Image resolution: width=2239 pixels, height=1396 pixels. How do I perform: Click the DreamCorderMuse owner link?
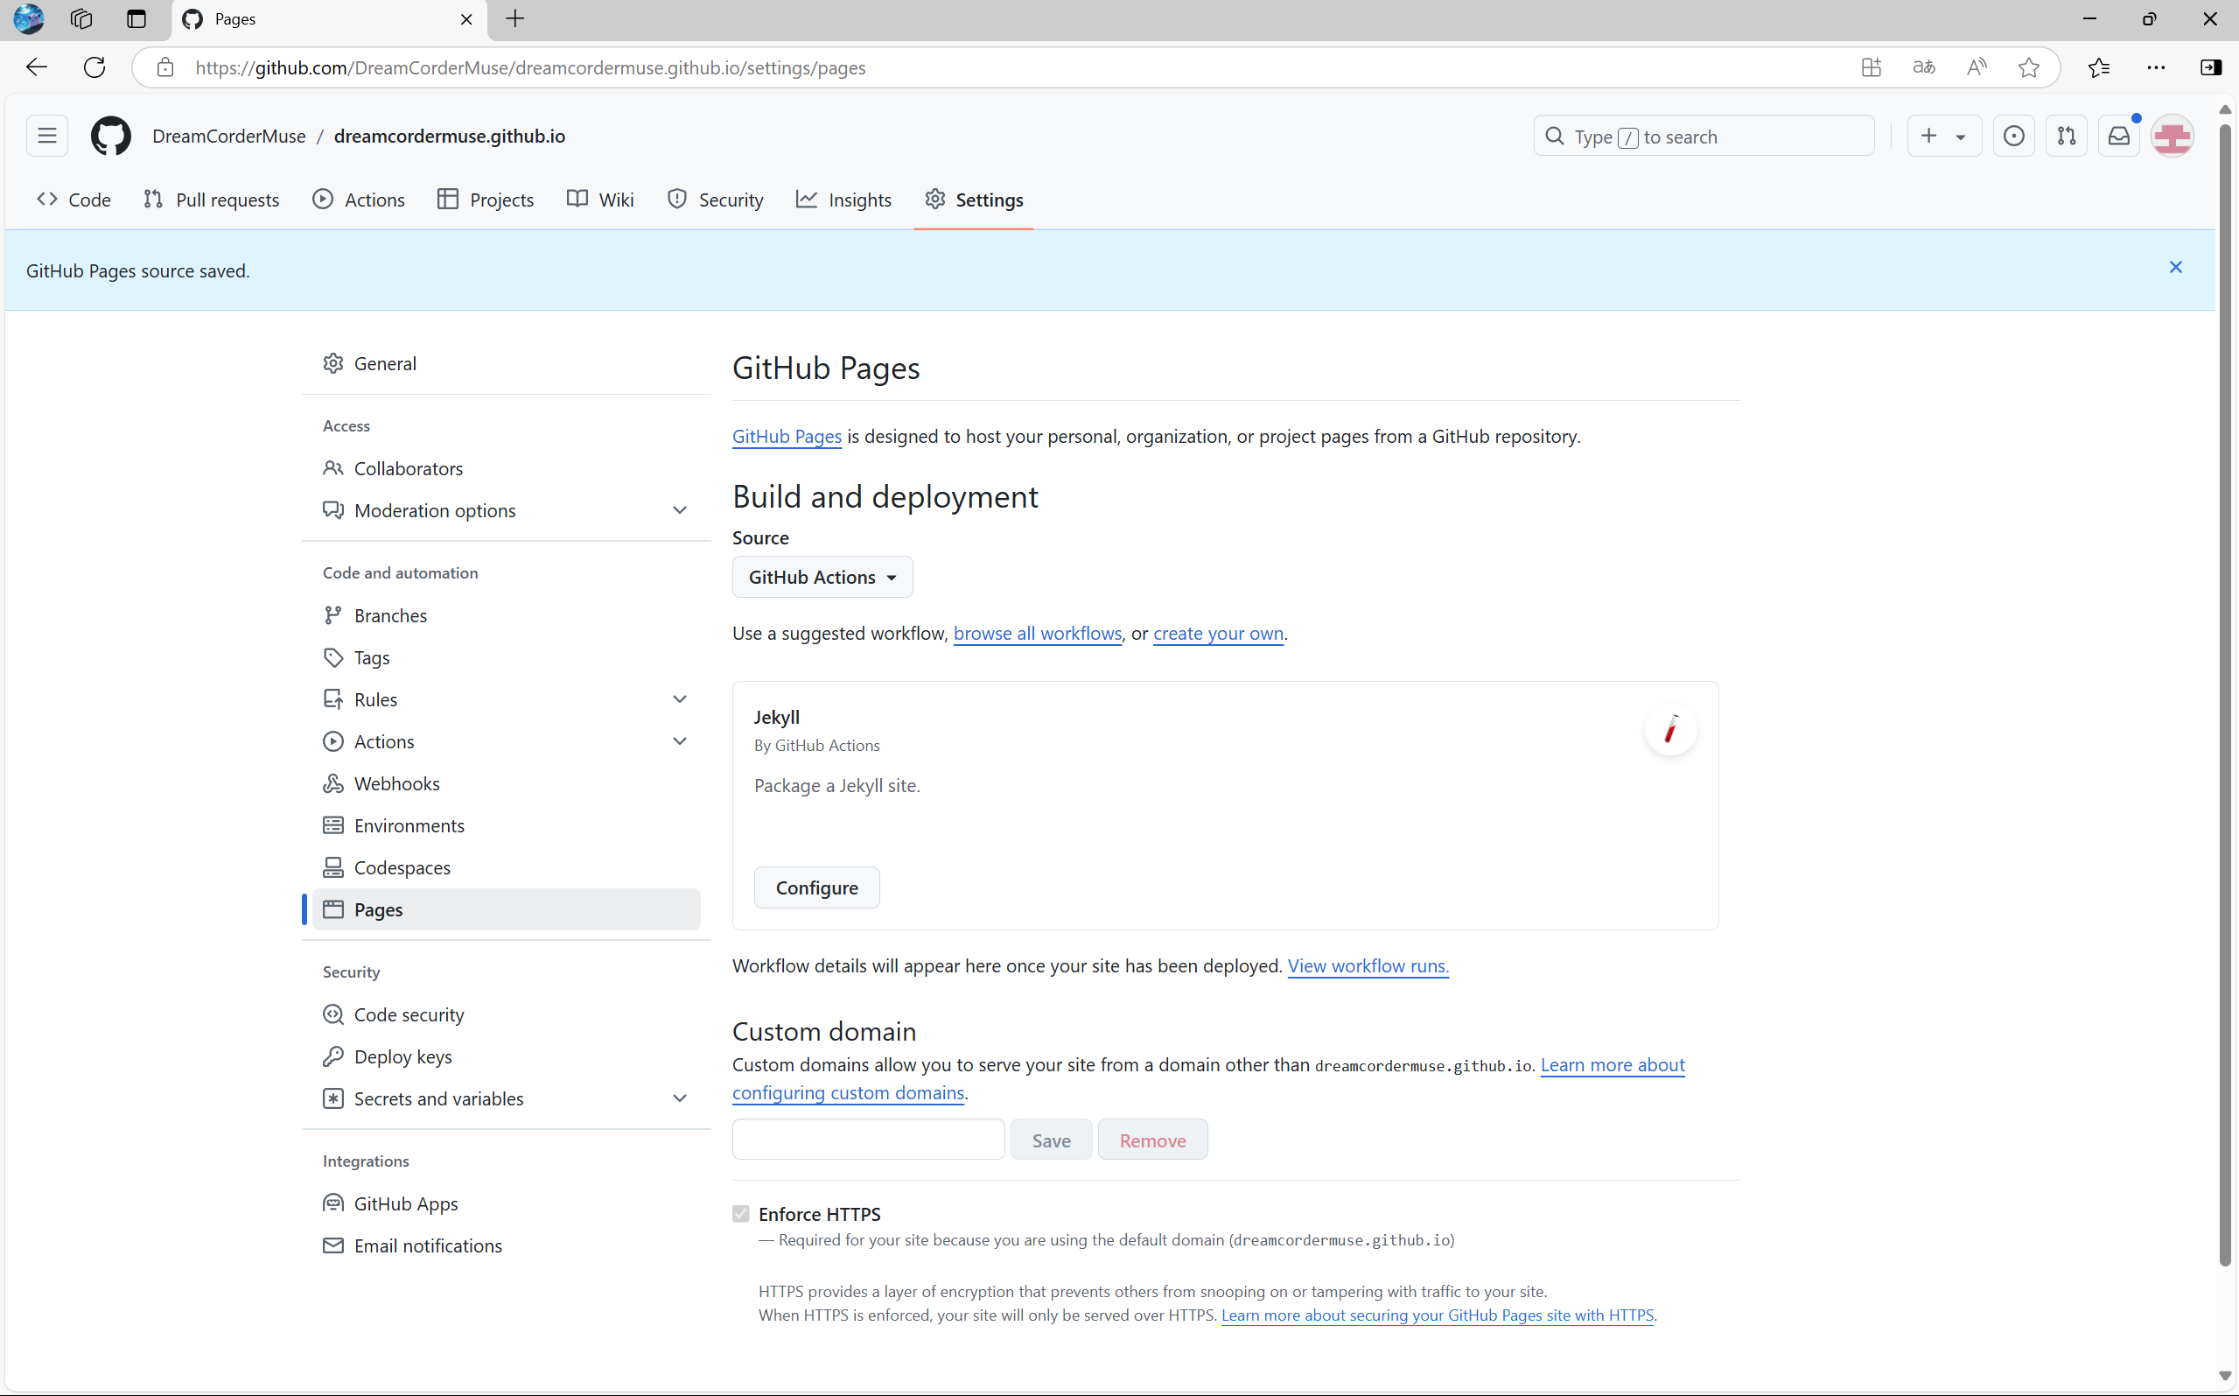[229, 136]
